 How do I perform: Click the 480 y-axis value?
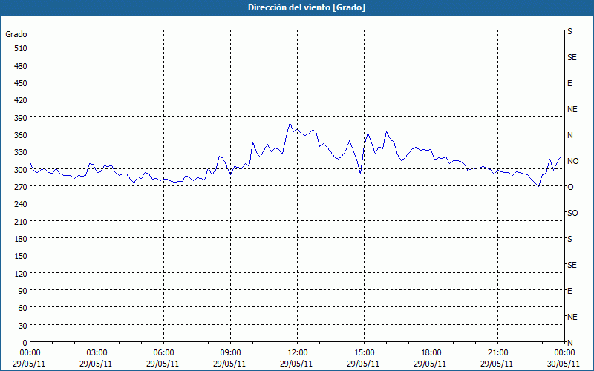(22, 65)
